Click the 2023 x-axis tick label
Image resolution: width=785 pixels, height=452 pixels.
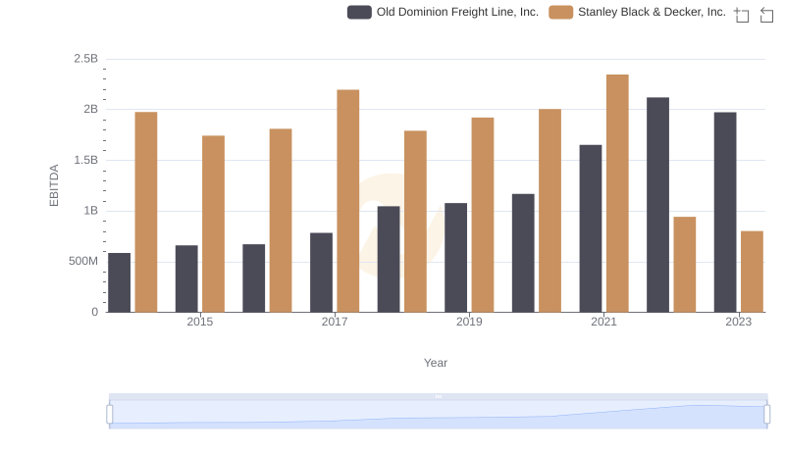point(738,322)
